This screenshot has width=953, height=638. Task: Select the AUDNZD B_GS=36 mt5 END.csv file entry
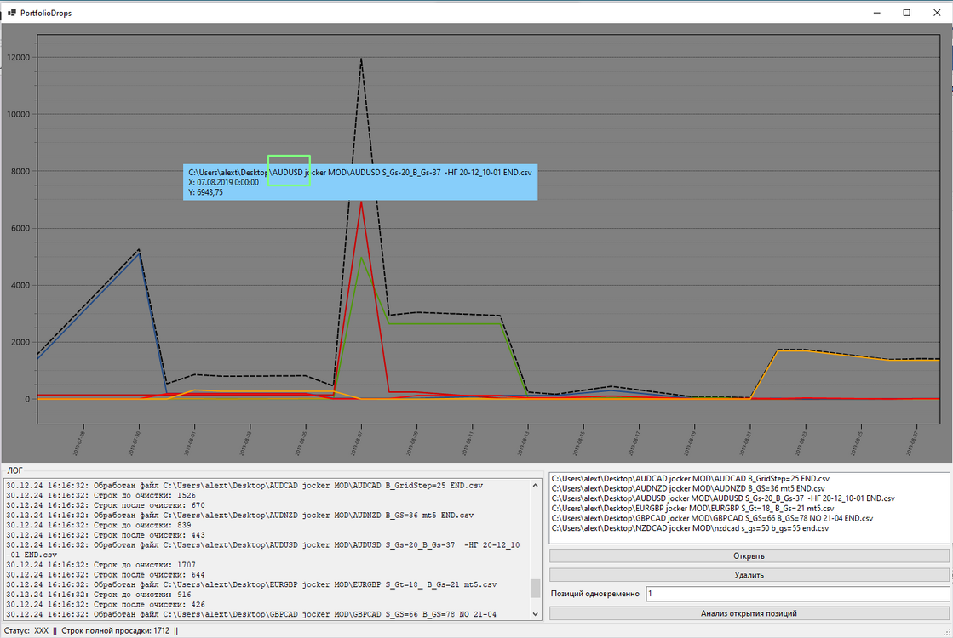point(688,488)
